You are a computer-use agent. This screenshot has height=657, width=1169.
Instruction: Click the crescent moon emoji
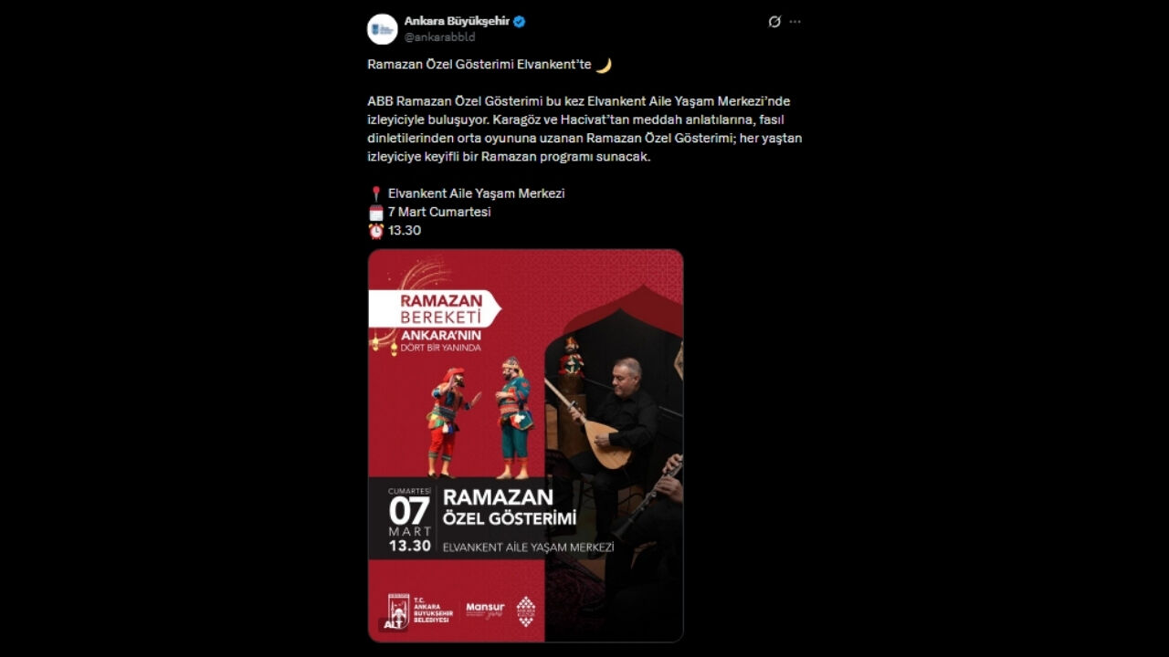[604, 65]
